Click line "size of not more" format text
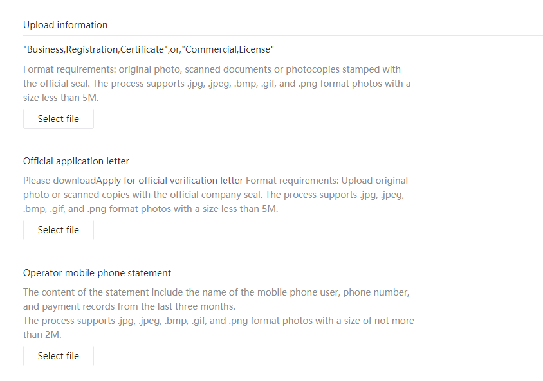The width and height of the screenshot is (543, 381). coord(219,321)
